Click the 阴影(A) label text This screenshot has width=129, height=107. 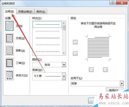click(x=20, y=51)
